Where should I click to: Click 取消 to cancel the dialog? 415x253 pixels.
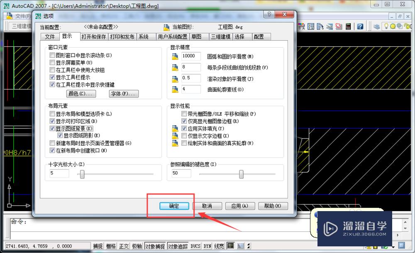207,206
